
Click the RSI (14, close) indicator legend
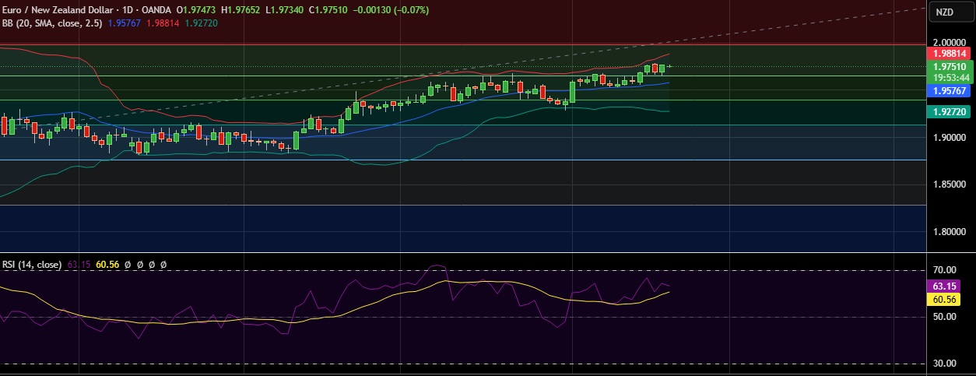coord(31,265)
